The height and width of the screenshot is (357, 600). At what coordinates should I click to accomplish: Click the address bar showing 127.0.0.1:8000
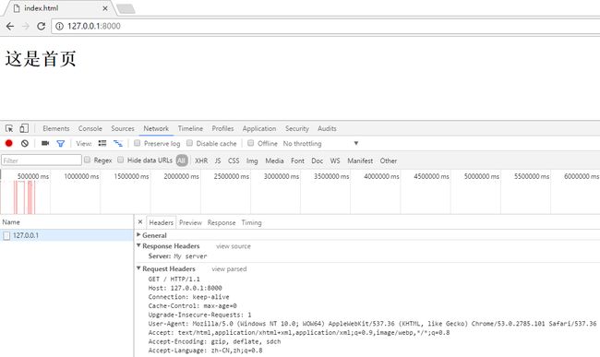[325, 26]
